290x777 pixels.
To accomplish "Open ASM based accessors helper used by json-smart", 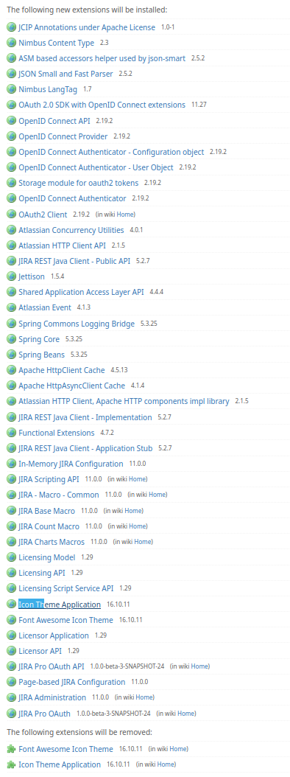I will coord(102,58).
